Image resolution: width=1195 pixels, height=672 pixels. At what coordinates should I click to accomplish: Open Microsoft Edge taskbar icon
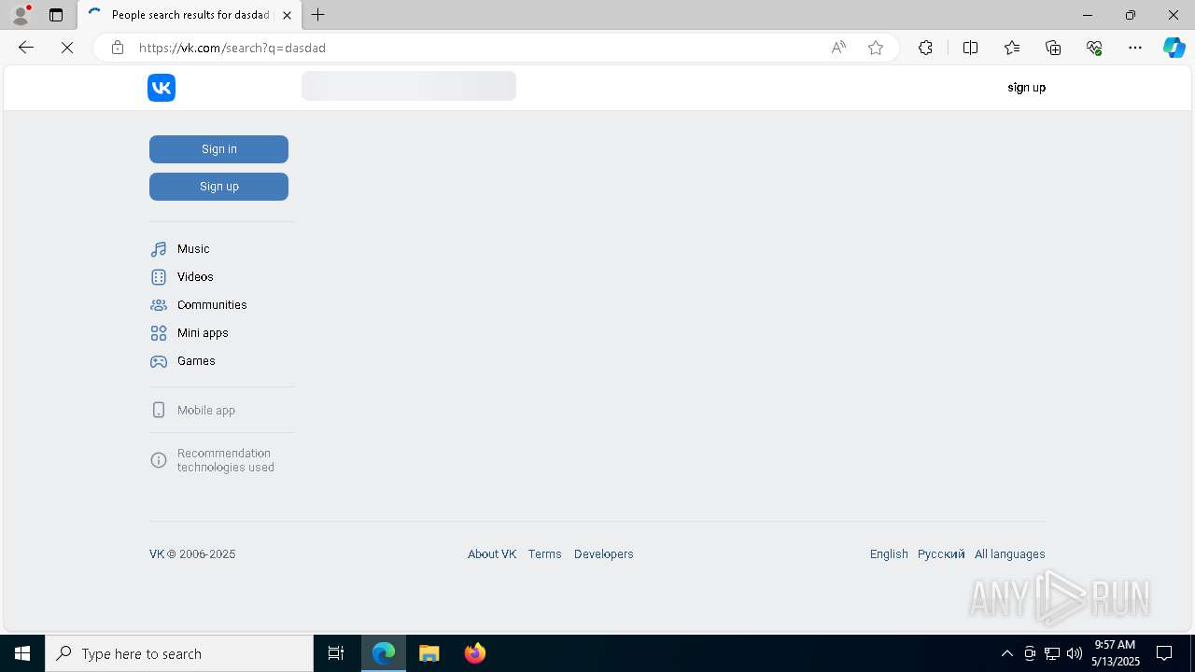click(384, 653)
